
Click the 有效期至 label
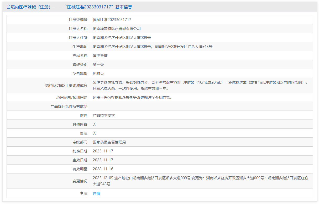coord(80,169)
